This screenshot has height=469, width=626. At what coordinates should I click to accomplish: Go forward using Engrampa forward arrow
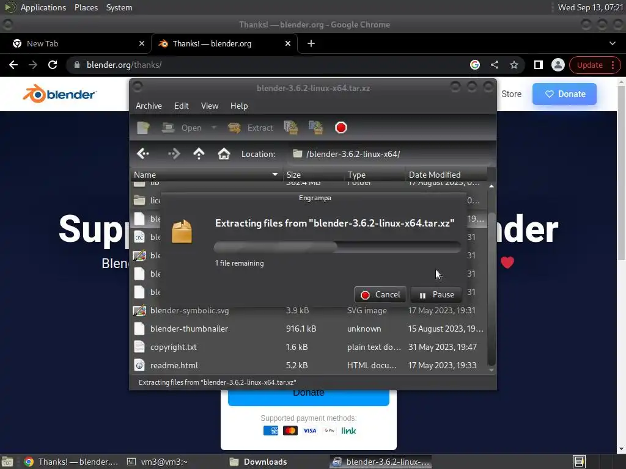pos(174,153)
